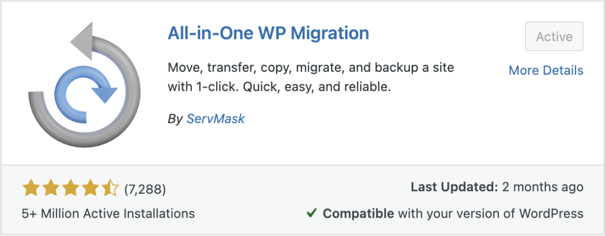Click the half-filled fifth rating star
Image resolution: width=605 pixels, height=236 pixels.
110,187
